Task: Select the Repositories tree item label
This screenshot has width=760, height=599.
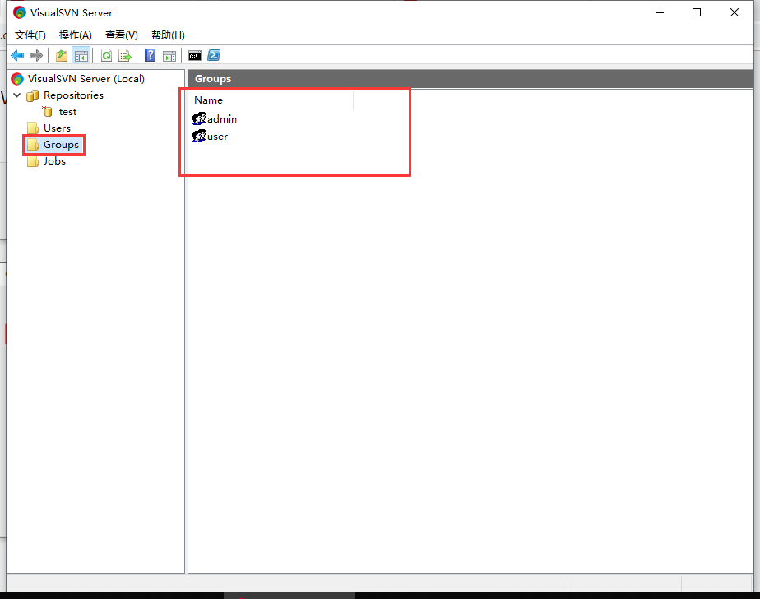Action: point(74,95)
